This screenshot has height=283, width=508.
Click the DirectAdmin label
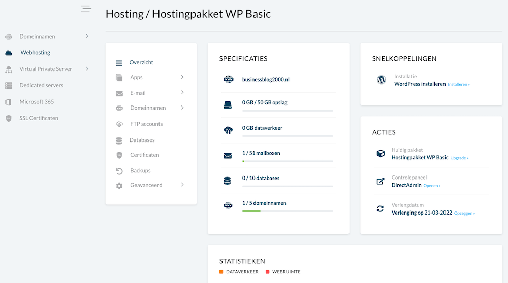(x=406, y=185)
